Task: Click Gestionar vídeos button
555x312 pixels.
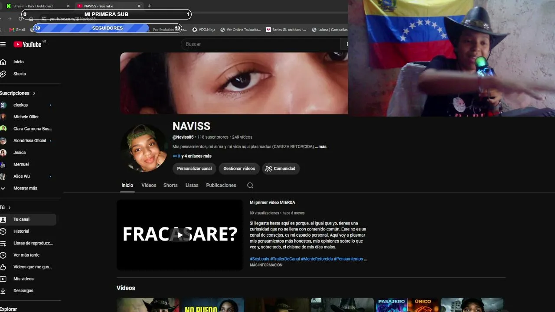Action: tap(239, 169)
